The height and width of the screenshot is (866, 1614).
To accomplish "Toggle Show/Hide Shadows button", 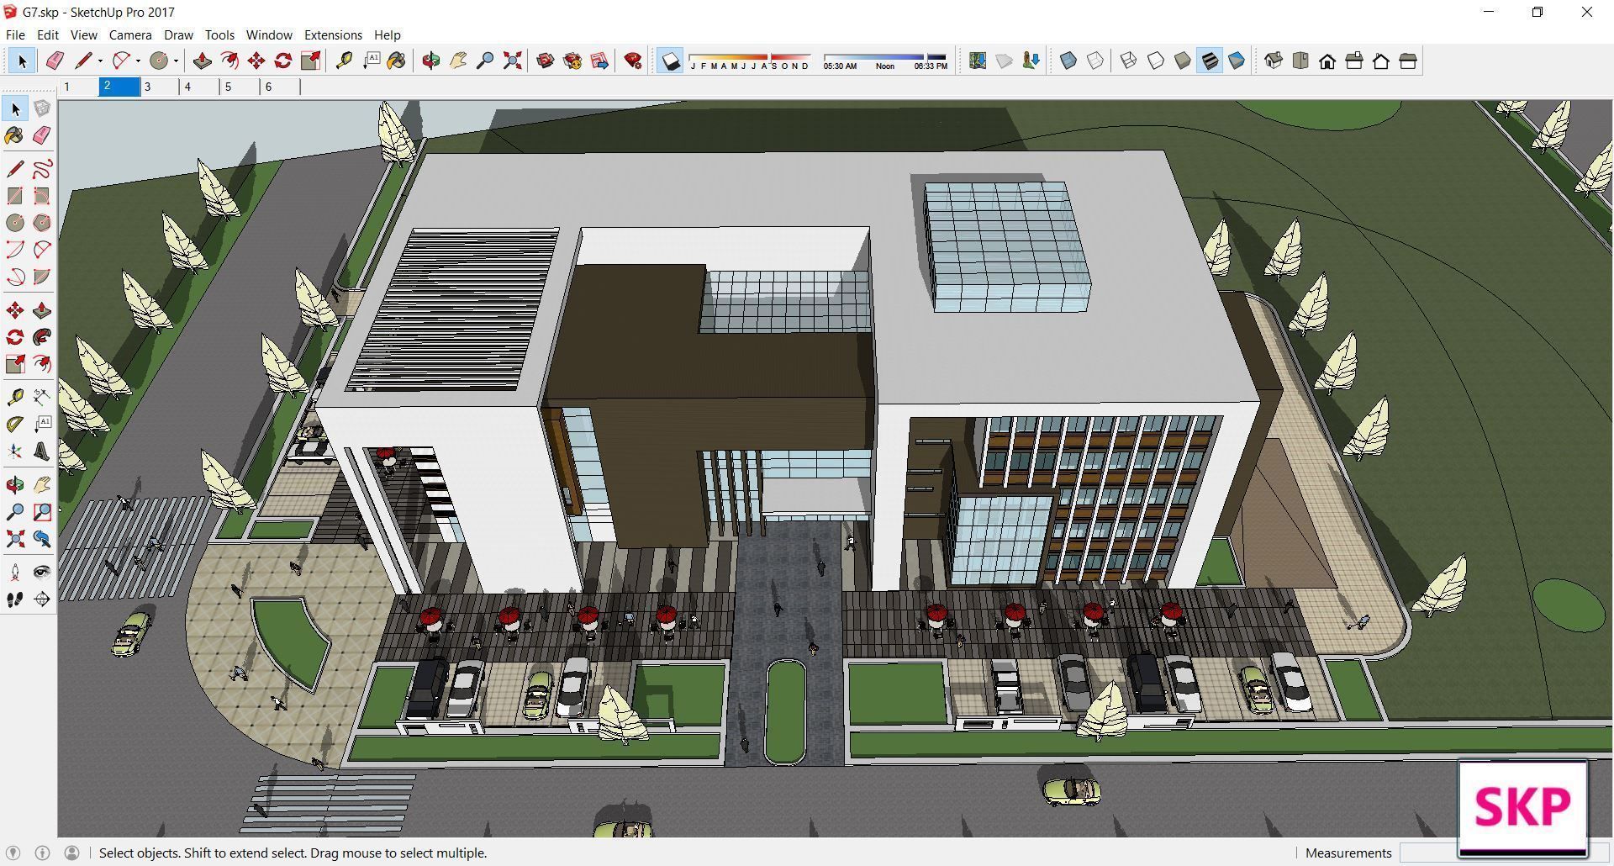I will coord(670,61).
